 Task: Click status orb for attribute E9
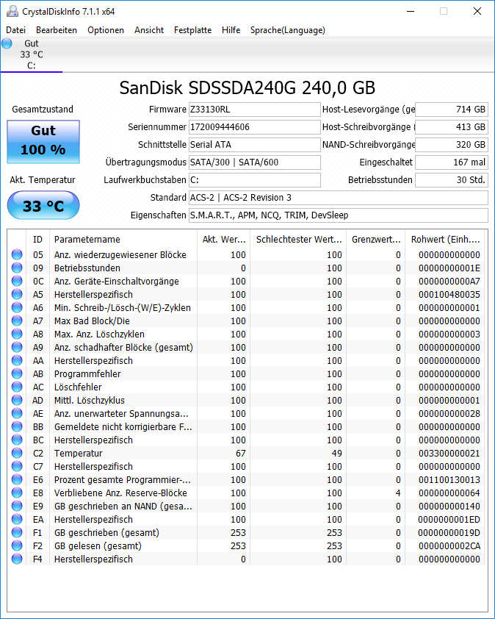coord(17,506)
